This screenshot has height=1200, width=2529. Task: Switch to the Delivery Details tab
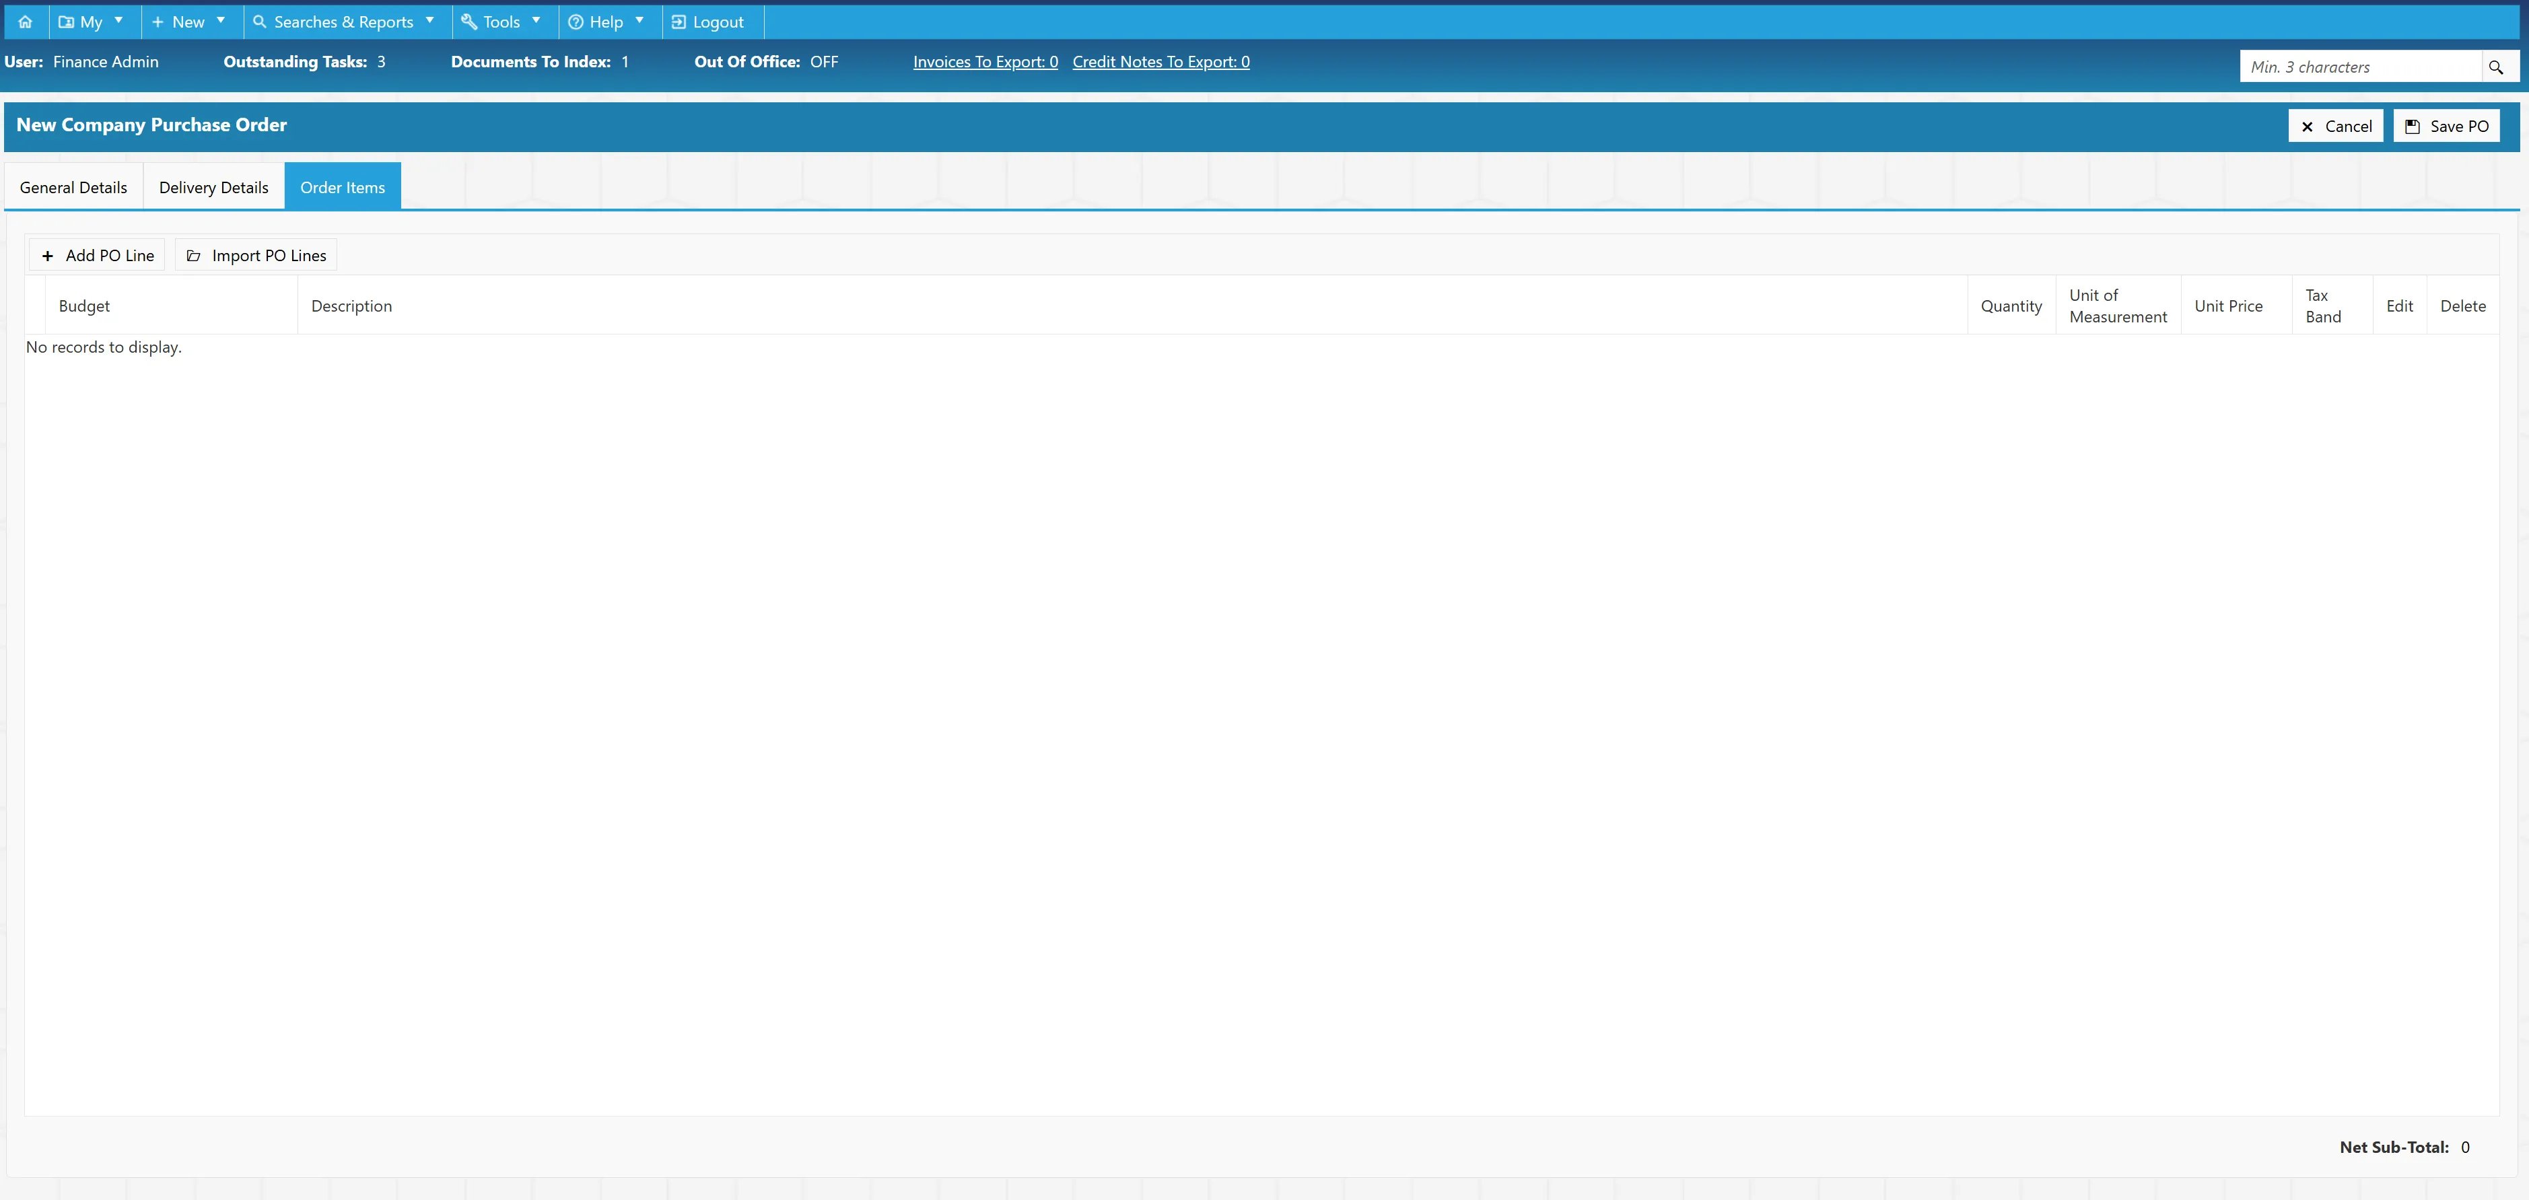click(x=214, y=186)
